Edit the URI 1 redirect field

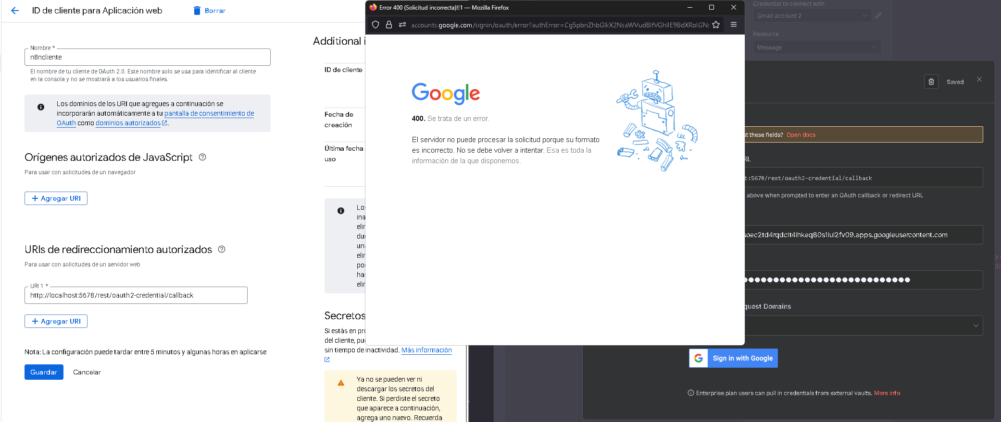click(x=136, y=295)
